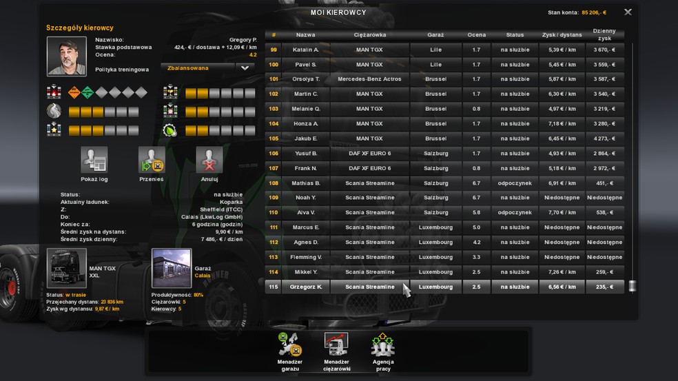Click DAF XF EURO 6 cell in row 107
Image resolution: width=678 pixels, height=381 pixels.
point(370,168)
